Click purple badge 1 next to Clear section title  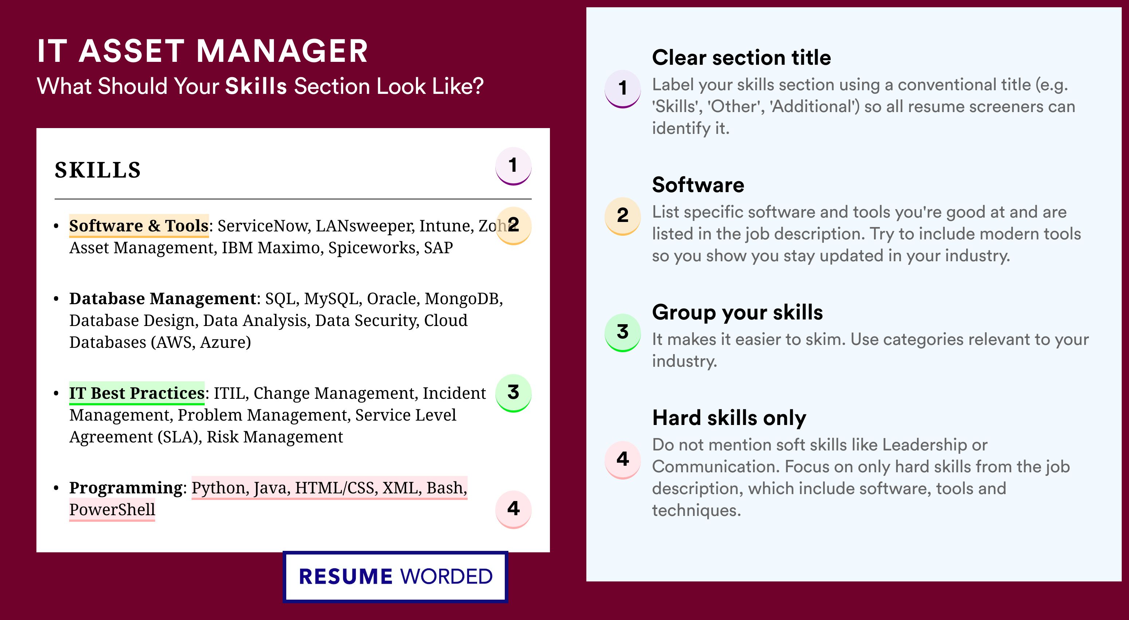tap(623, 89)
